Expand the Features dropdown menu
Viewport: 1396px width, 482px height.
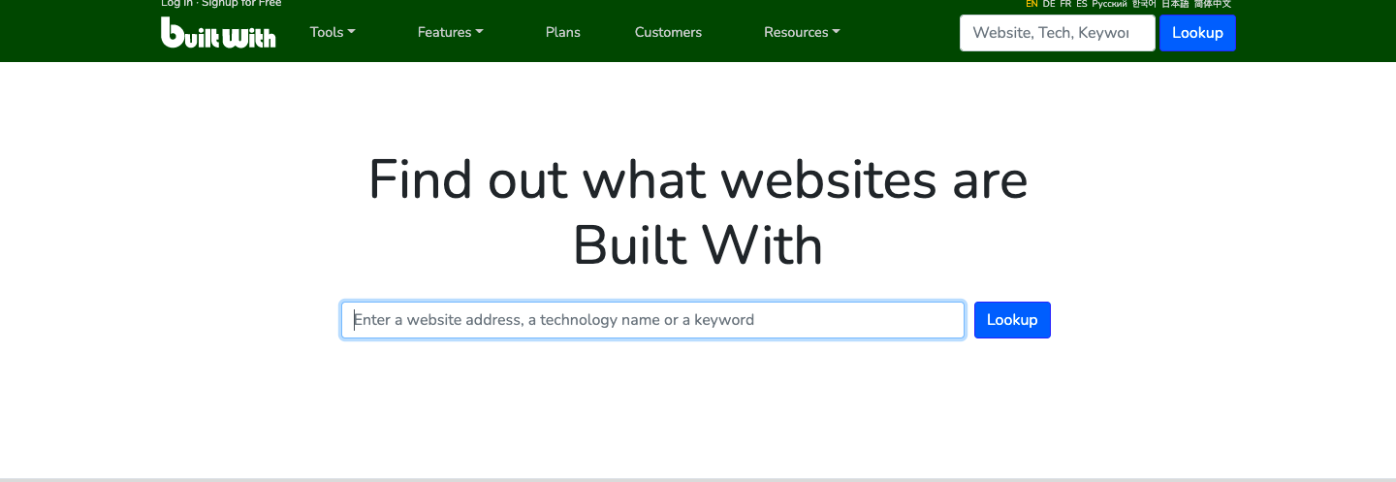[x=450, y=32]
